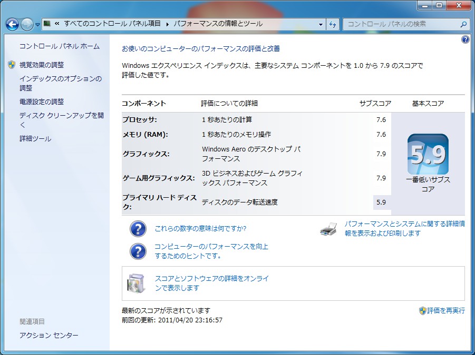Click question icon beside パフォーマンスを向上 hint
Image resolution: width=475 pixels, height=355 pixels.
[138, 251]
